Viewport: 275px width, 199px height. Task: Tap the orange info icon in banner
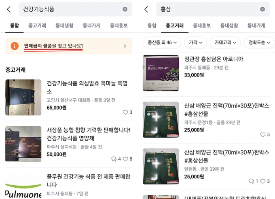pos(15,46)
